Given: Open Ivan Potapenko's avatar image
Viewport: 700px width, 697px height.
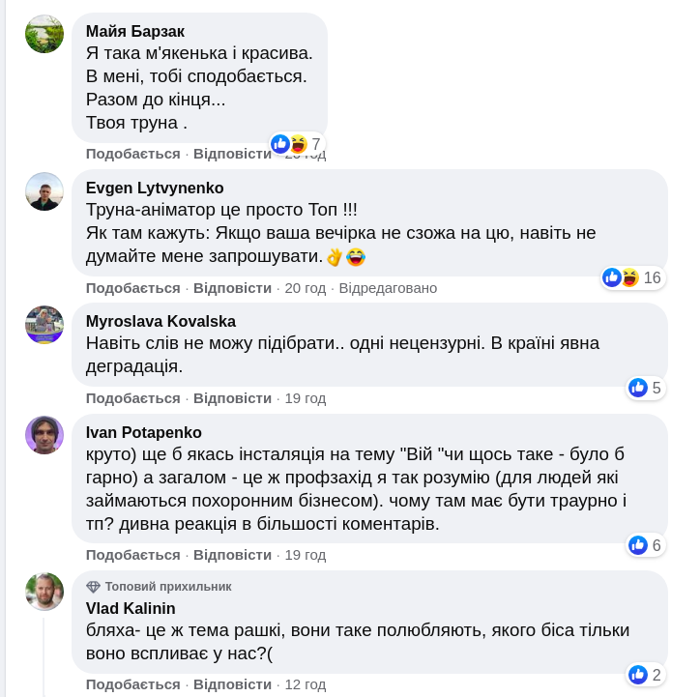Looking at the screenshot, I should pyautogui.click(x=44, y=435).
